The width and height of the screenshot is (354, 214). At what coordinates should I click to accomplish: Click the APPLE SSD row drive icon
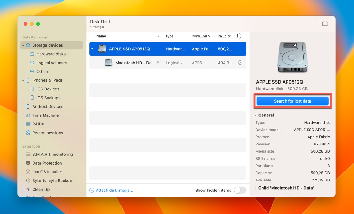click(102, 49)
